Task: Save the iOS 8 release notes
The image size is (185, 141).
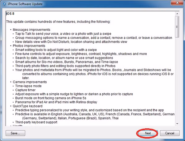Action: coord(15,133)
